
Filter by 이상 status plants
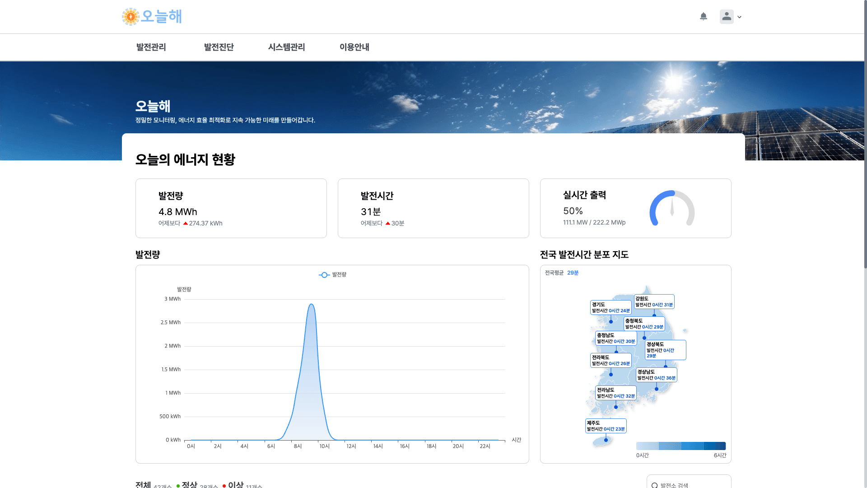(x=236, y=485)
